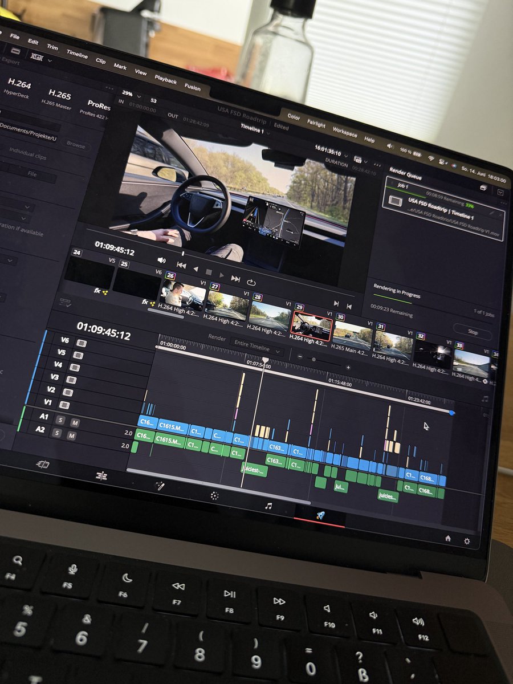
Task: Click macOS Wi-Fi icon in menu bar
Action: click(x=431, y=158)
